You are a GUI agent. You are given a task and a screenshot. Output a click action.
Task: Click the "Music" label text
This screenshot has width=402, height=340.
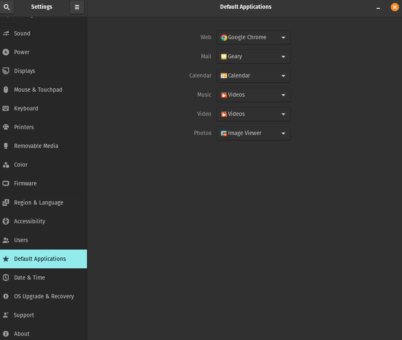pyautogui.click(x=204, y=95)
